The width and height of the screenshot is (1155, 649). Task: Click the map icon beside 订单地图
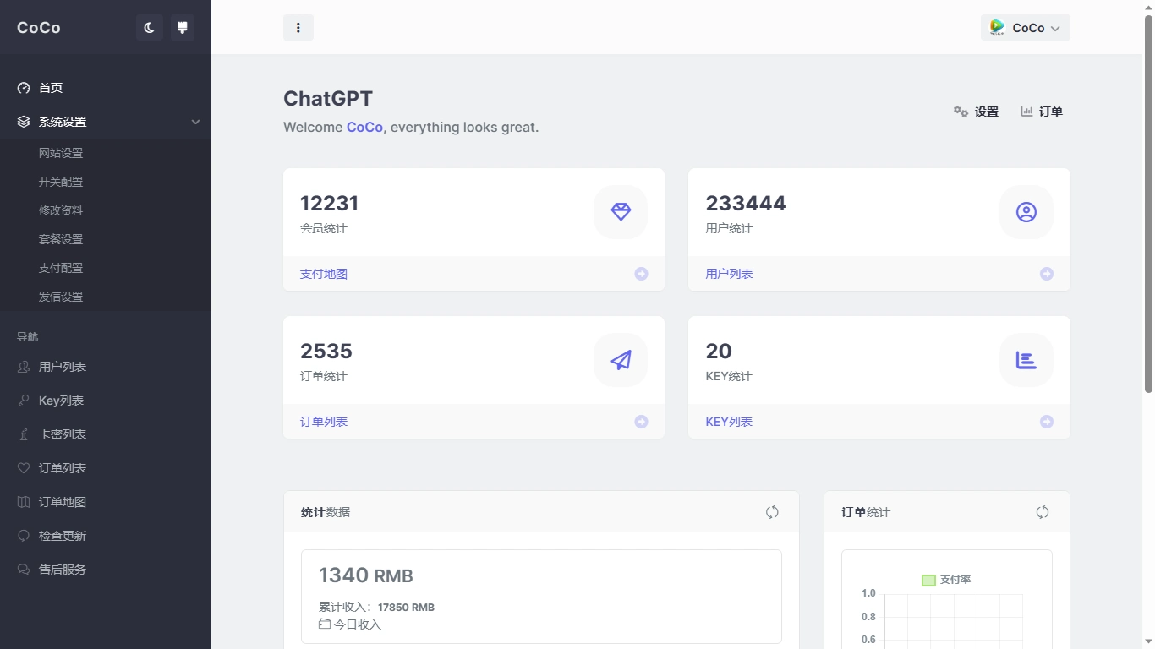coord(24,502)
